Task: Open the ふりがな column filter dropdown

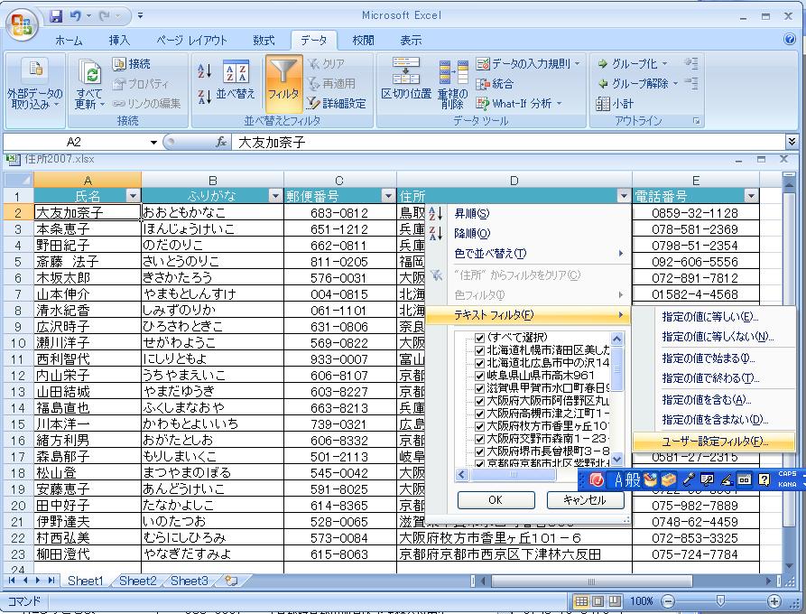Action: point(275,196)
